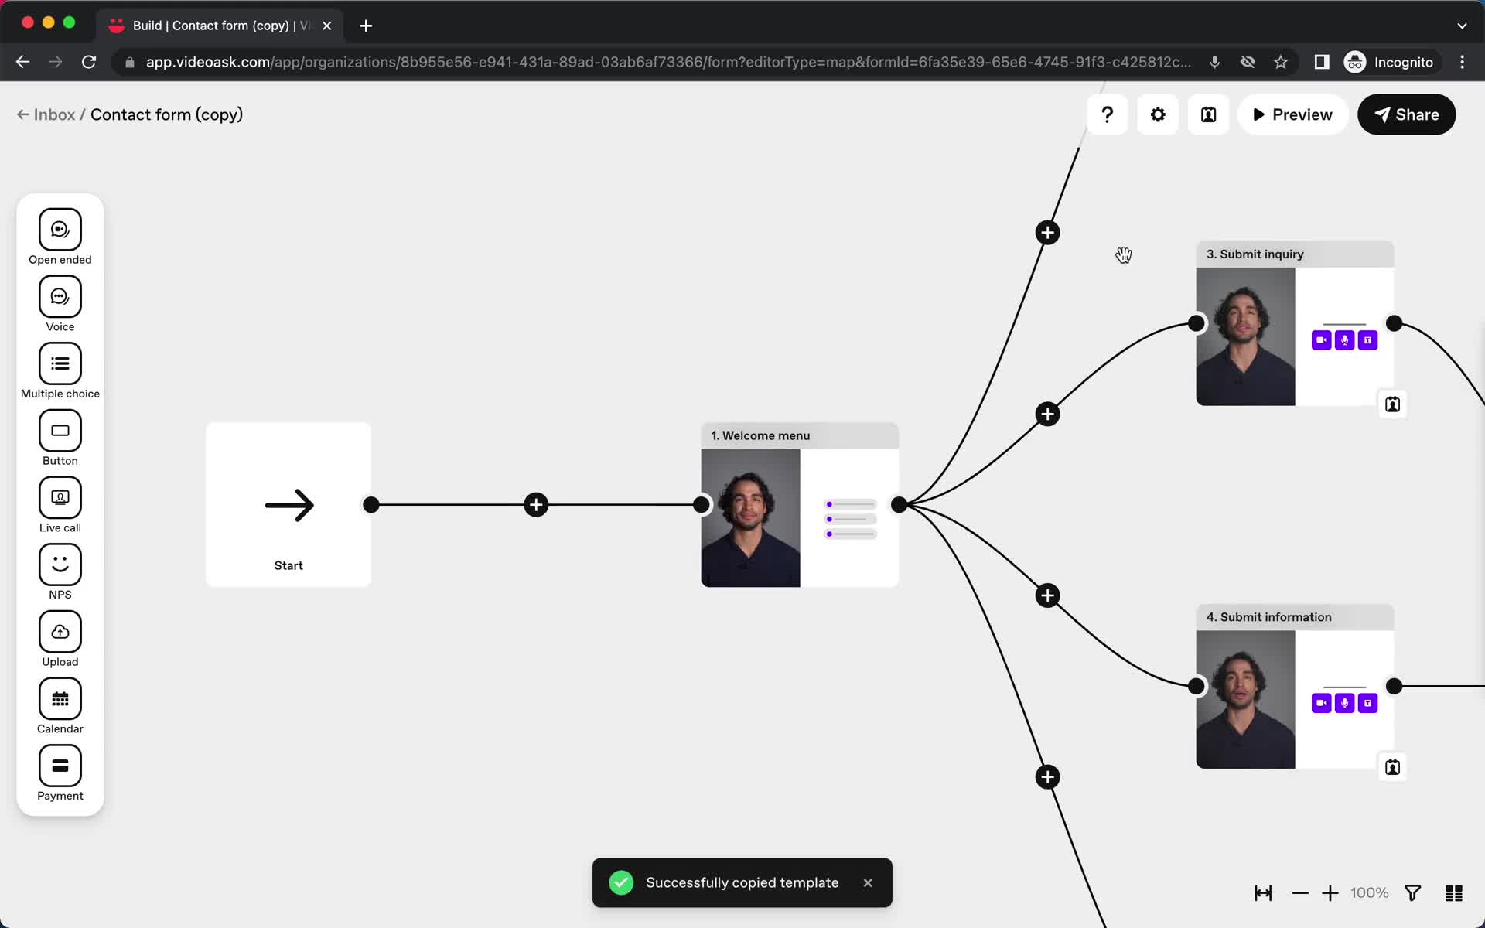Expand the node between Start and Welcome menu
Screen dimensions: 1485x928
pyautogui.click(x=536, y=503)
